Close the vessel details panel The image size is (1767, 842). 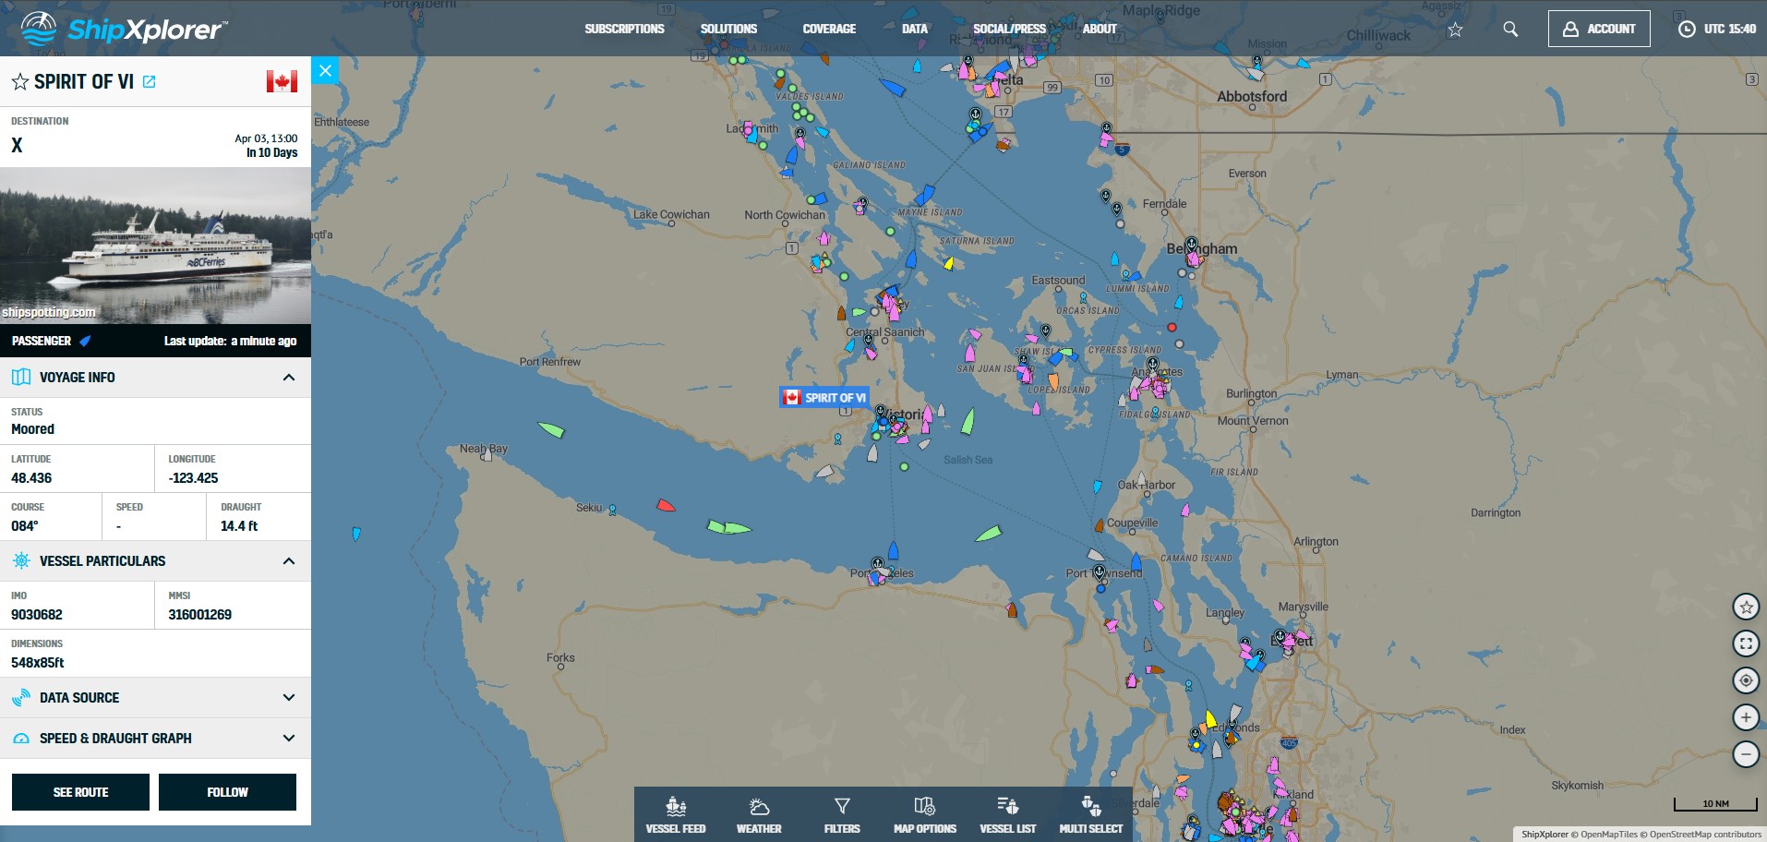click(325, 70)
